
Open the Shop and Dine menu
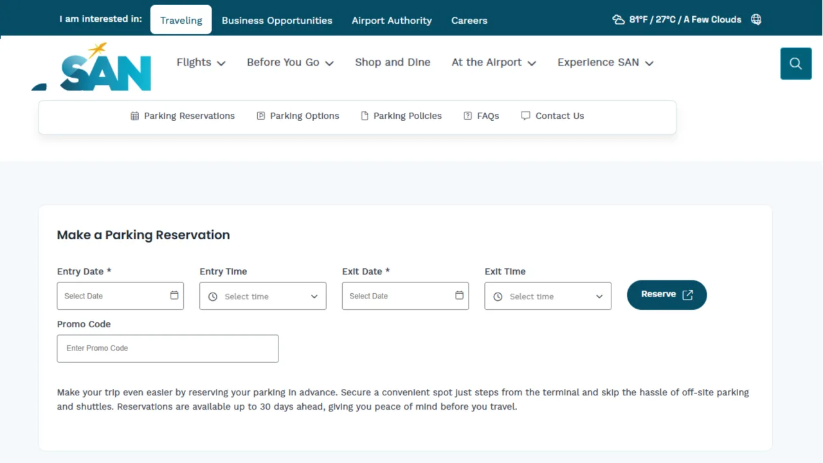point(393,62)
